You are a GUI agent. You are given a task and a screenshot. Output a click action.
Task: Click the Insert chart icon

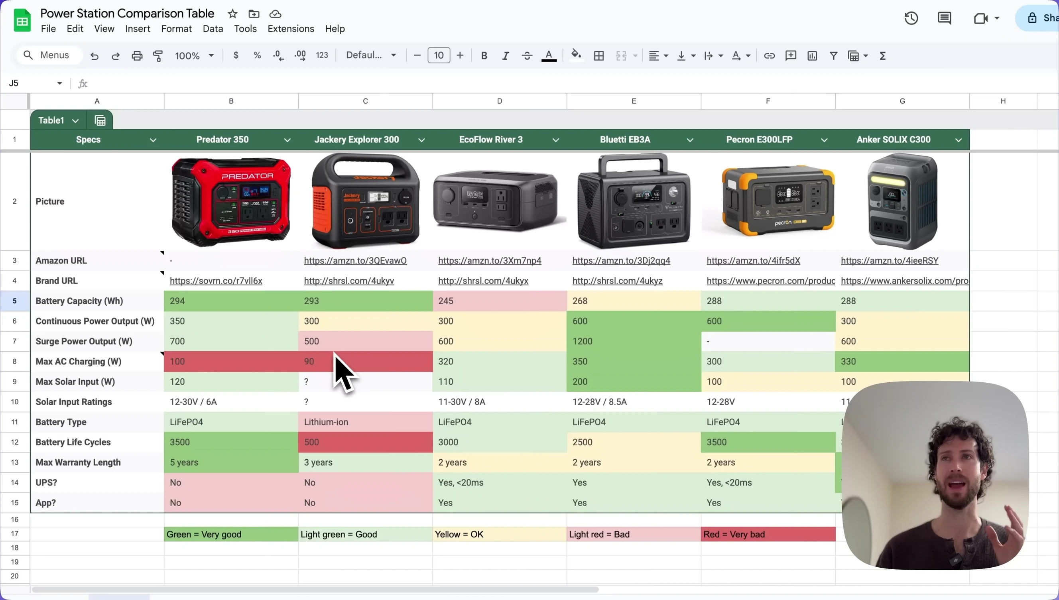click(x=812, y=56)
